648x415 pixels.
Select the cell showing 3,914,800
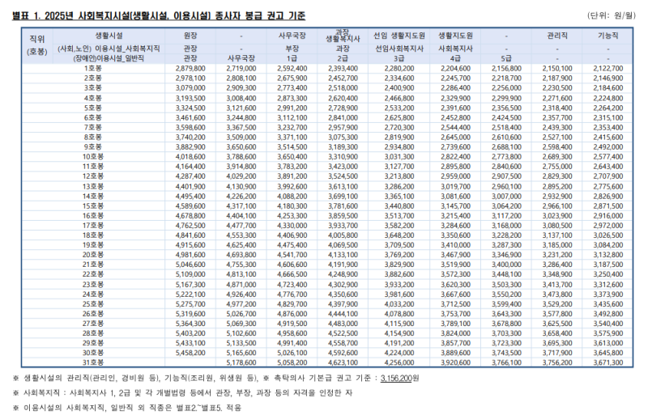coord(241,167)
